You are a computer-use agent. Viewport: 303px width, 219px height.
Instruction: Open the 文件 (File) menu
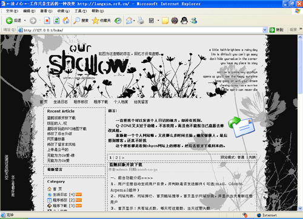point(12,11)
